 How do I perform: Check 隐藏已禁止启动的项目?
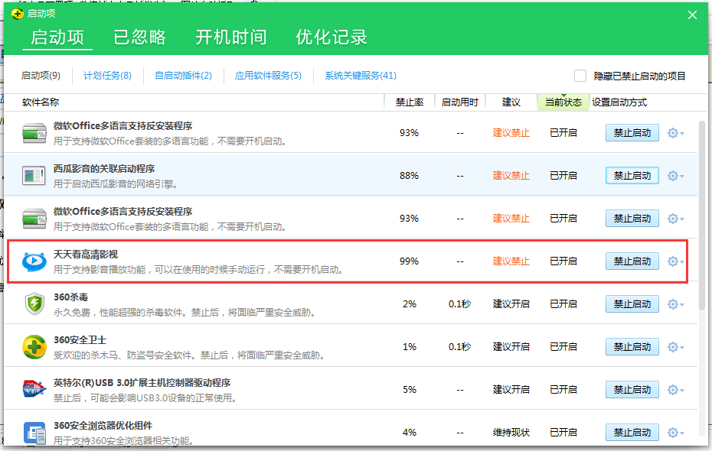[x=580, y=75]
